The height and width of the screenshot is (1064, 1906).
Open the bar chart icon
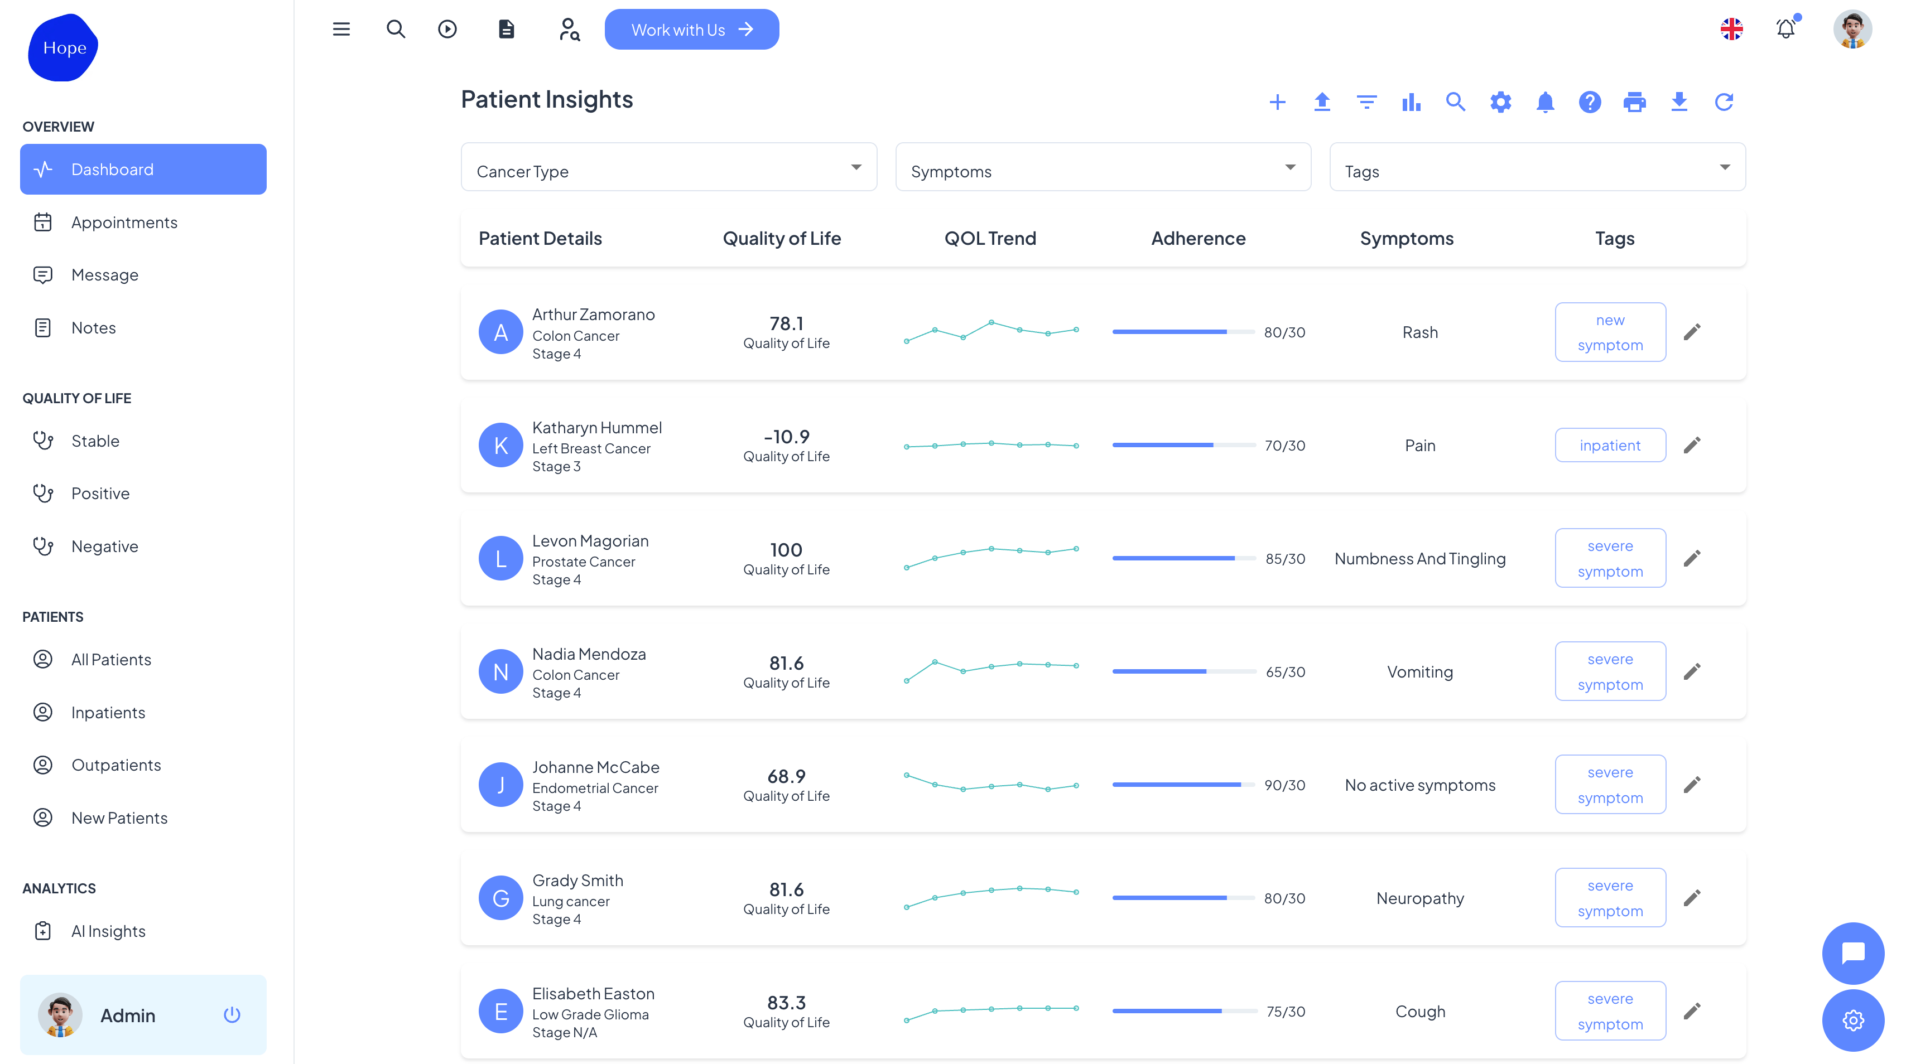click(x=1411, y=102)
